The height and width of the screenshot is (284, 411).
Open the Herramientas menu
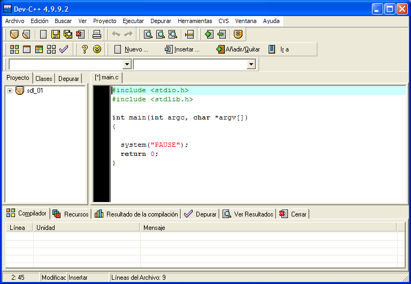click(x=195, y=21)
